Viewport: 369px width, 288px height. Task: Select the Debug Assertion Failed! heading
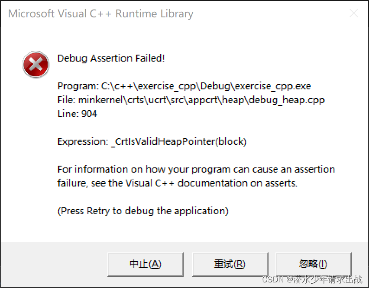click(x=111, y=58)
